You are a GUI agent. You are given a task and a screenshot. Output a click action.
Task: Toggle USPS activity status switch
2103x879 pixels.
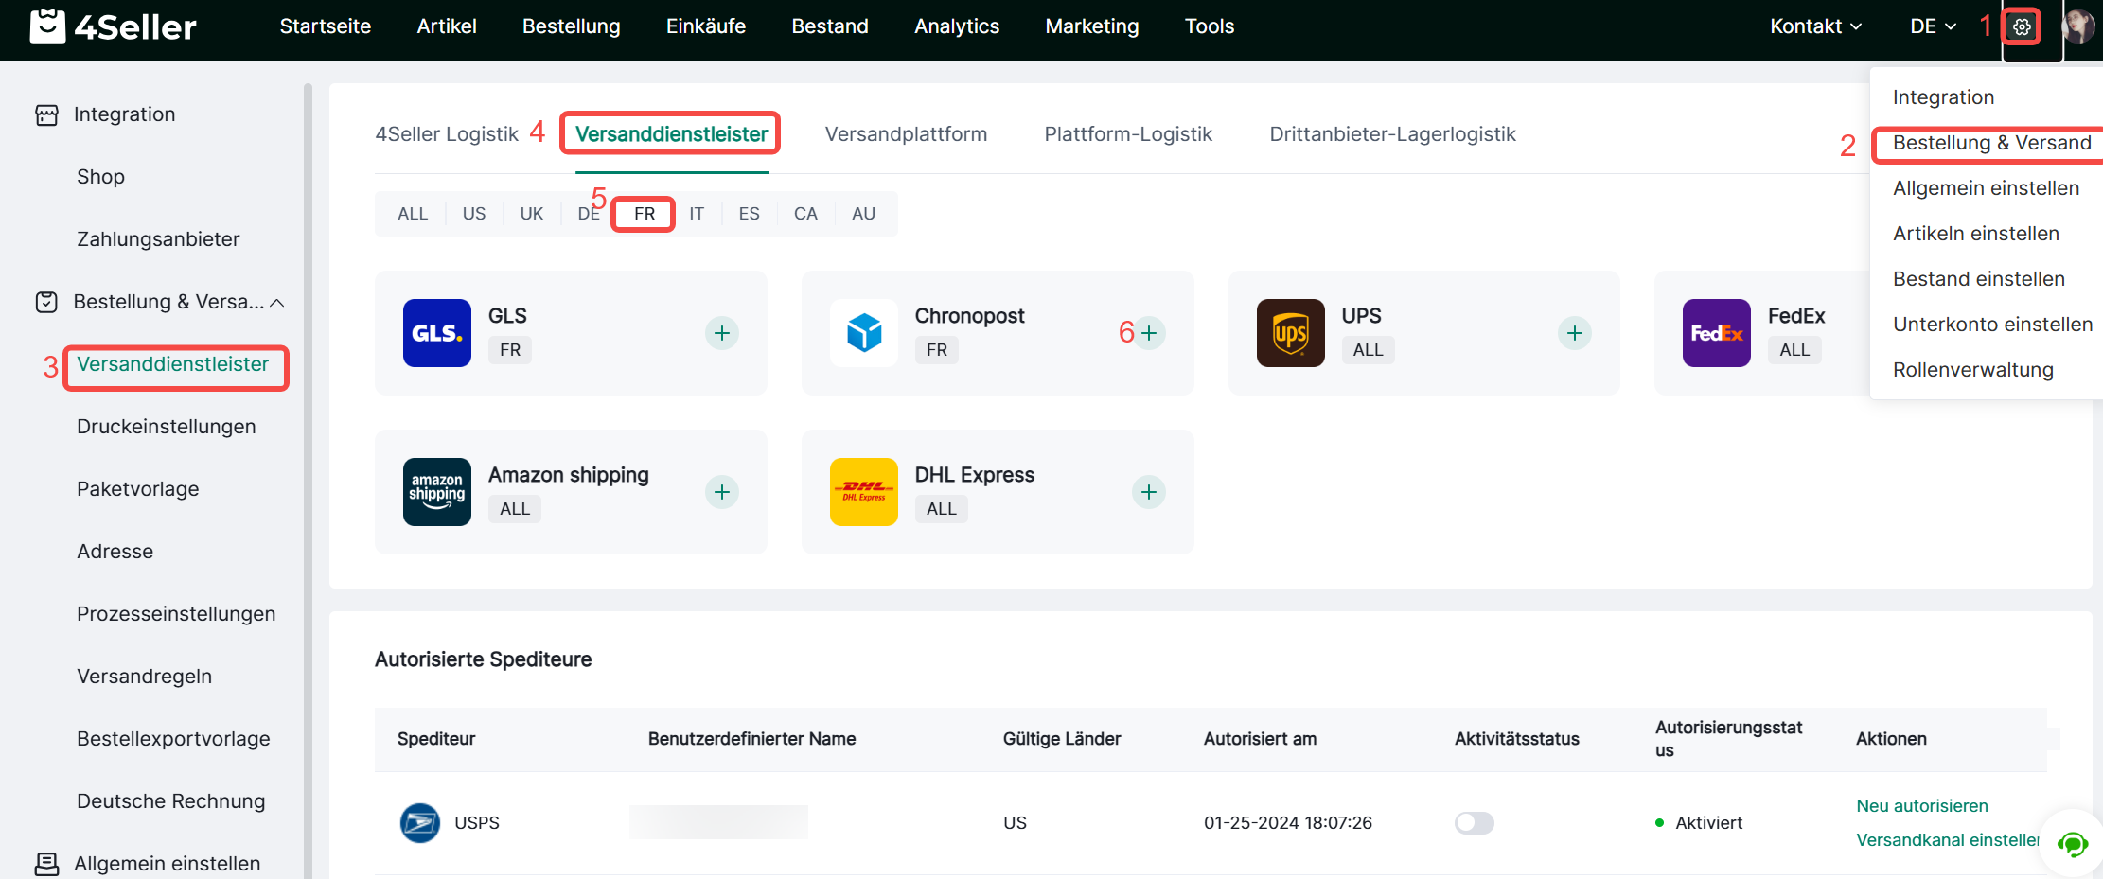point(1474,823)
